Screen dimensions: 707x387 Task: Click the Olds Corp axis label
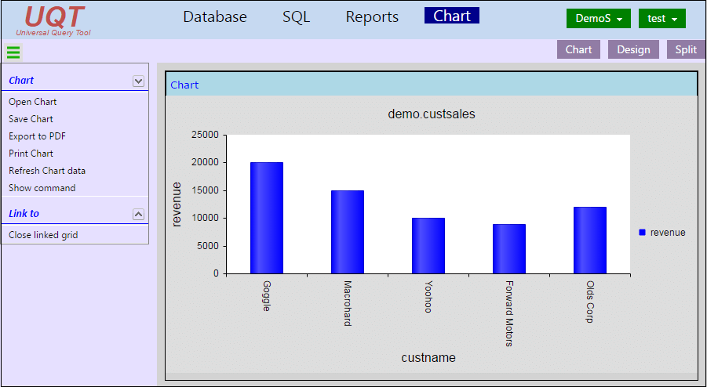coord(590,302)
